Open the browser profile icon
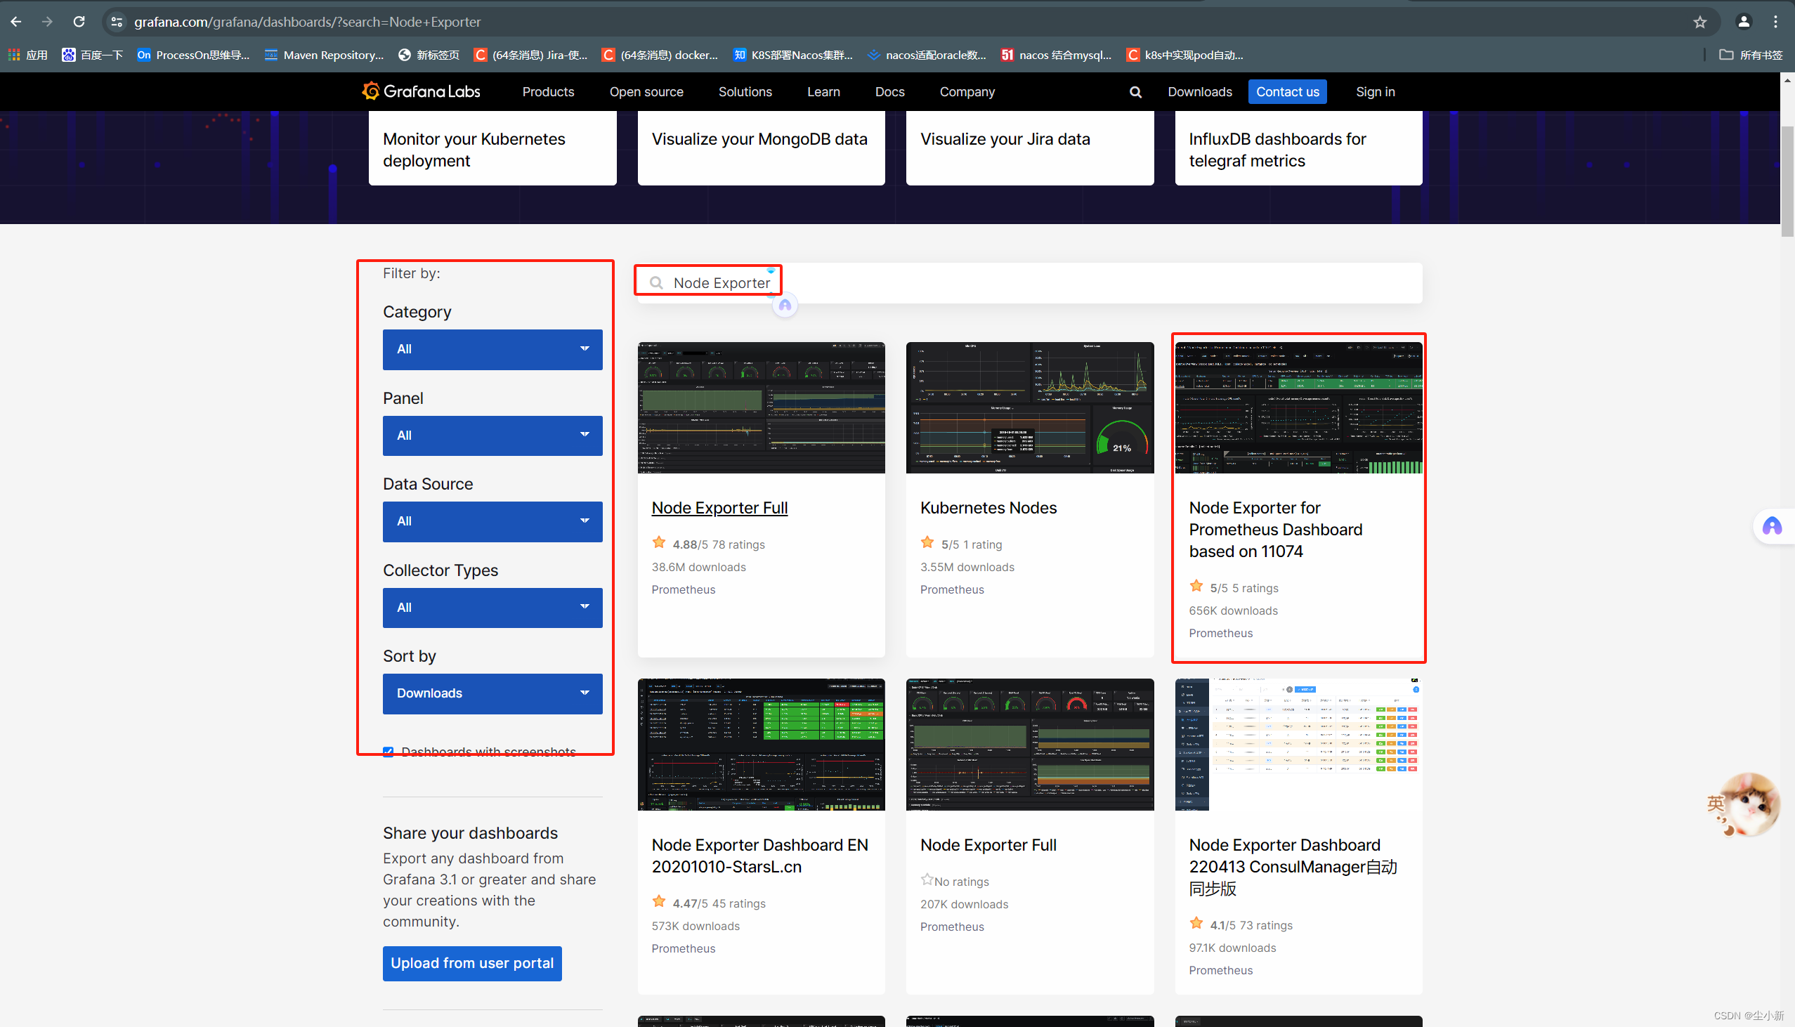 (x=1744, y=22)
